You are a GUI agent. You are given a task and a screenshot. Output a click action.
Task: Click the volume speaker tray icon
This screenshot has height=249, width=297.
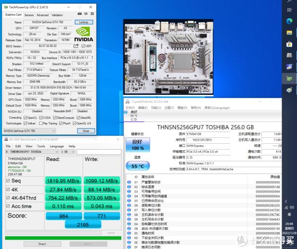(x=292, y=207)
